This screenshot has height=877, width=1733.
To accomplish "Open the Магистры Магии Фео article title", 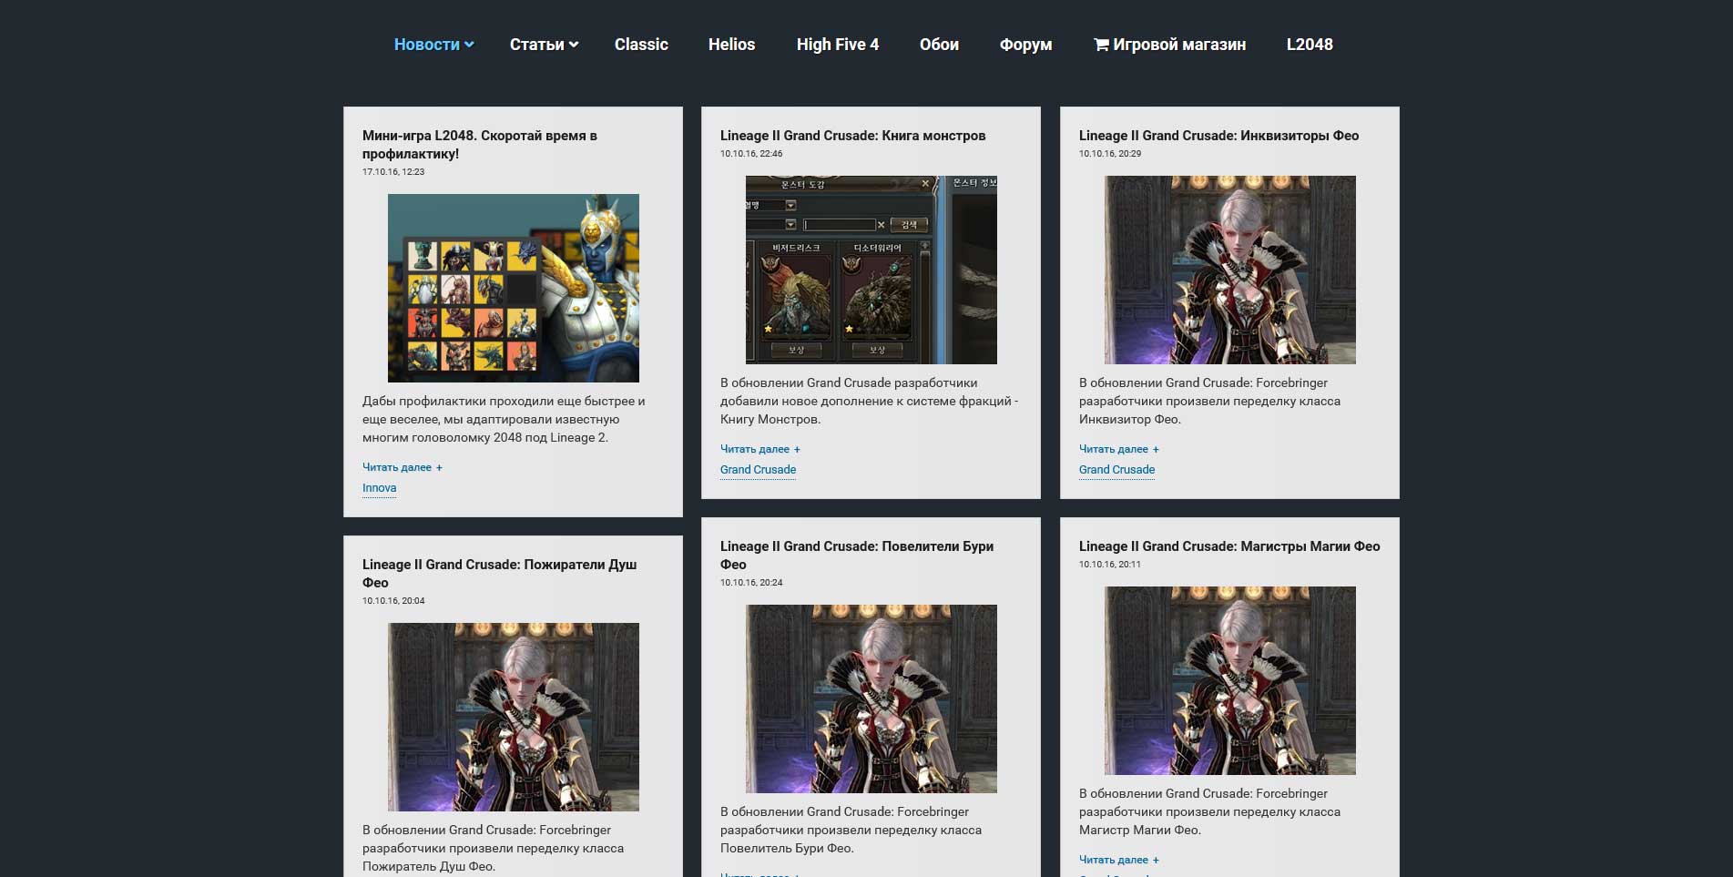I will click(x=1229, y=546).
